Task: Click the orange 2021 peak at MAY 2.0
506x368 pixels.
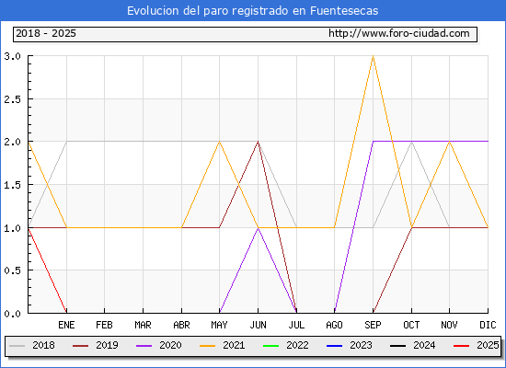Action: click(220, 142)
